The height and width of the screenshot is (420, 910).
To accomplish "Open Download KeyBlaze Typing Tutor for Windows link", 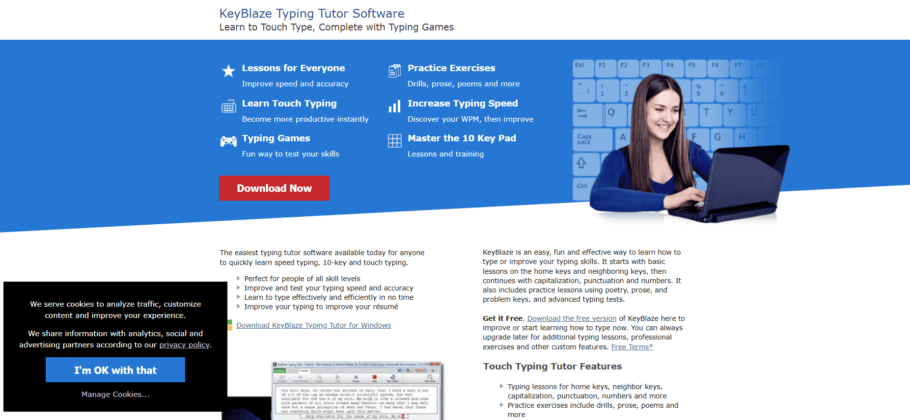I will click(313, 325).
